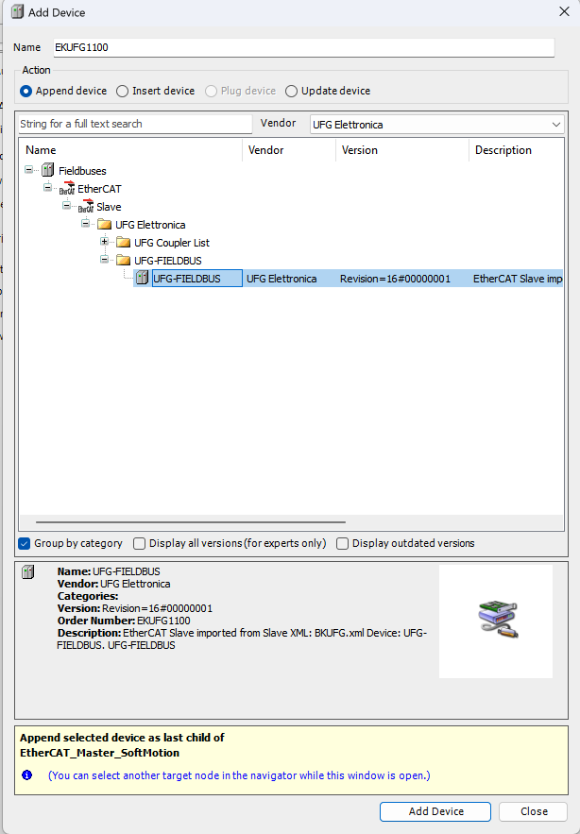Select the highlighted UFG-FIELDBUS device name
Image resolution: width=580 pixels, height=834 pixels.
[x=196, y=279]
